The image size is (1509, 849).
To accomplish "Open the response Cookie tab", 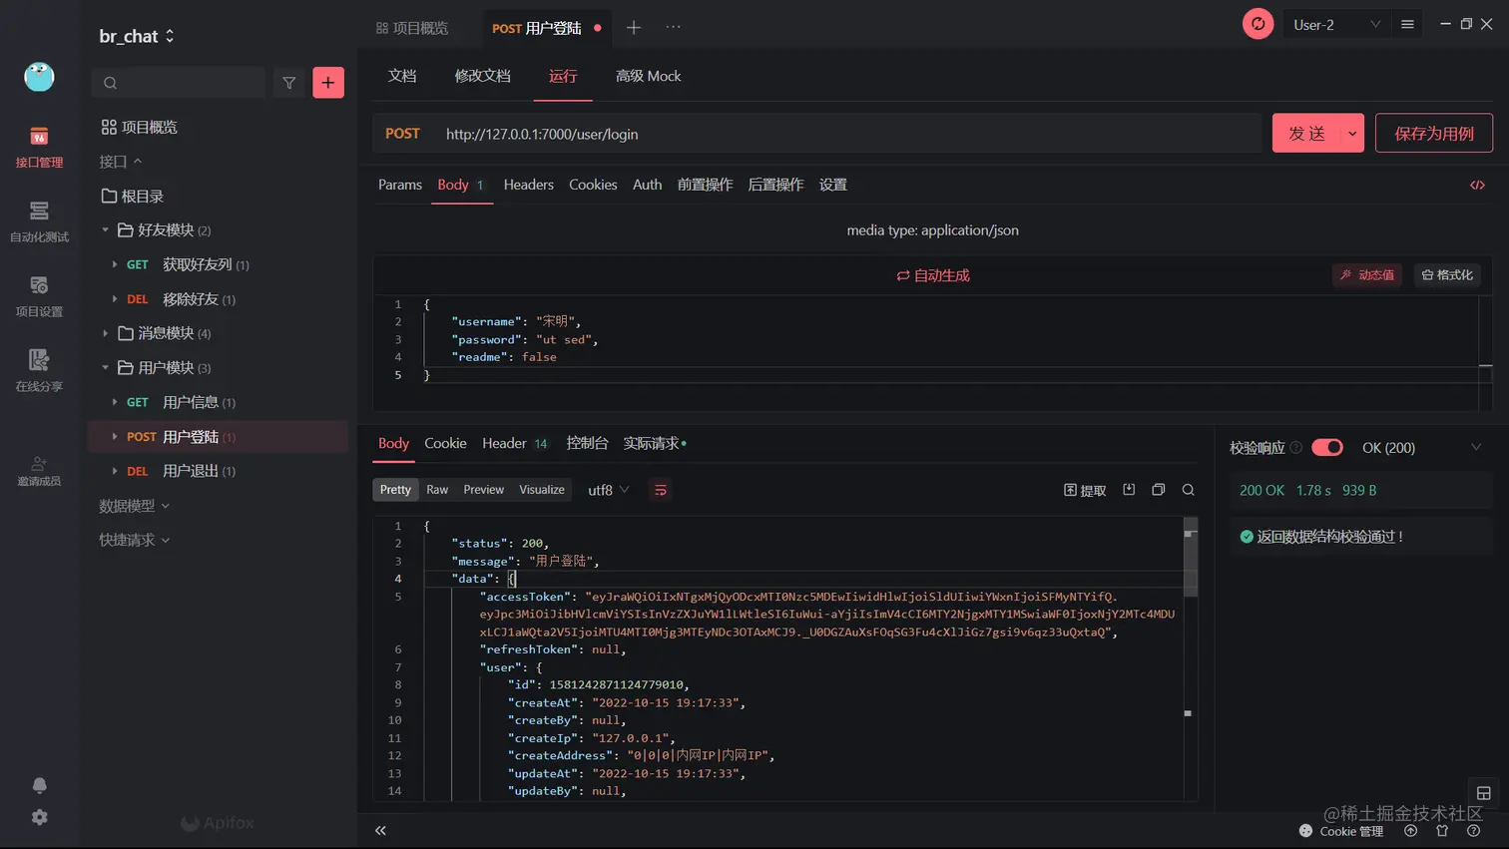I will pos(445,443).
